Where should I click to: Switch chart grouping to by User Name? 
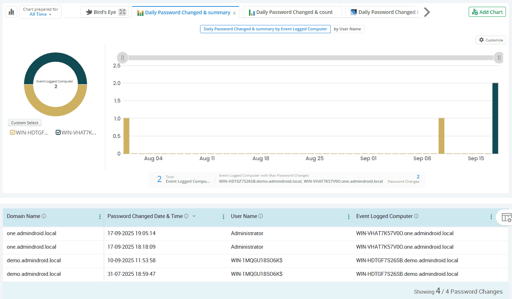[347, 29]
